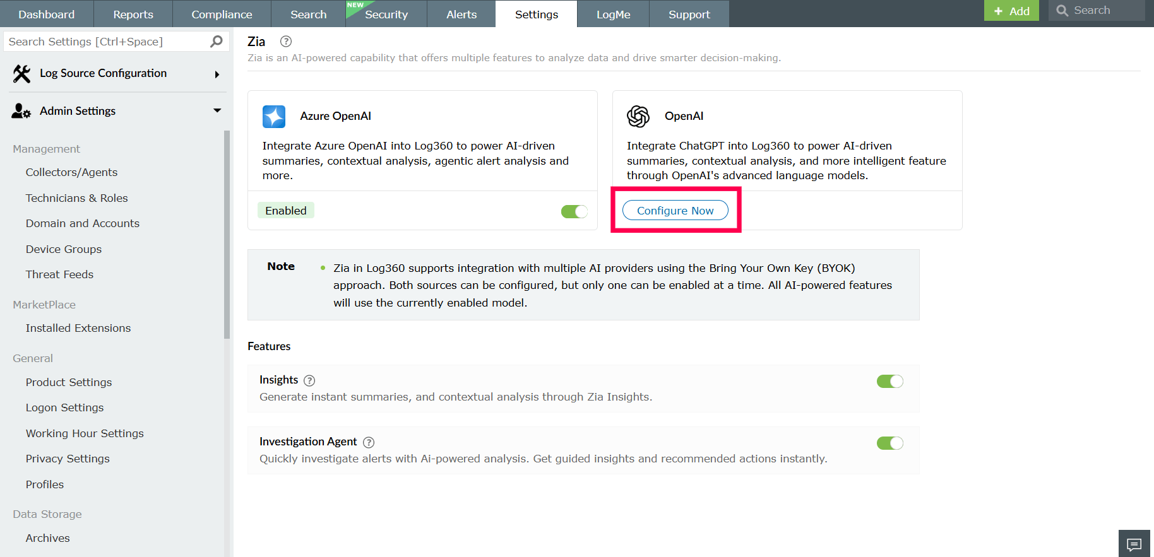
Task: Click the MarketPlace section heading
Action: tap(44, 305)
